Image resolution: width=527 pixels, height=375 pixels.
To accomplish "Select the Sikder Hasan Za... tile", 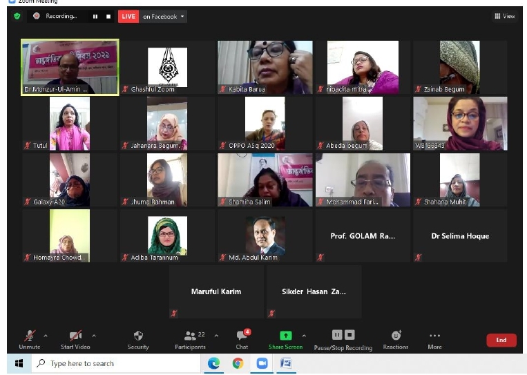I will (314, 291).
